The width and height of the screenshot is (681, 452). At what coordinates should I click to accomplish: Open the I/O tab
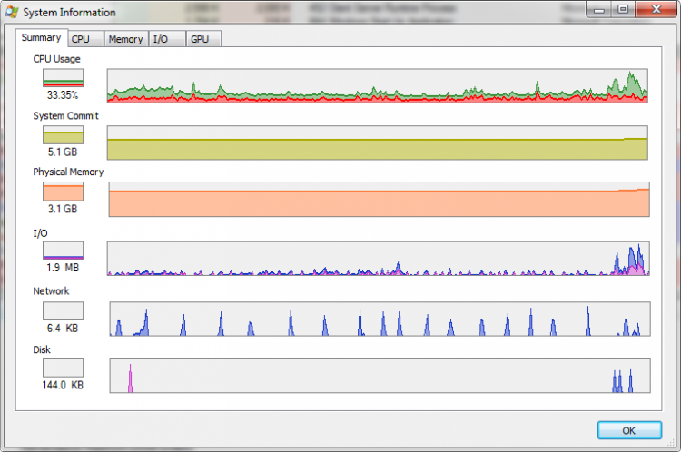point(167,39)
